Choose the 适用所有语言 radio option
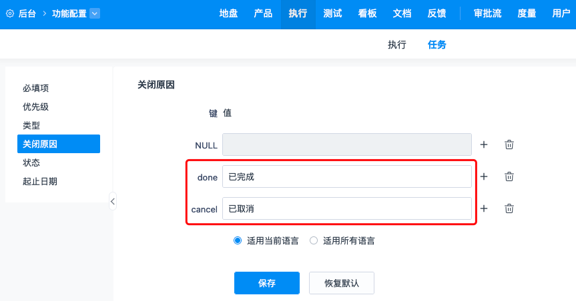Screen dimensions: 576x301 coord(314,240)
